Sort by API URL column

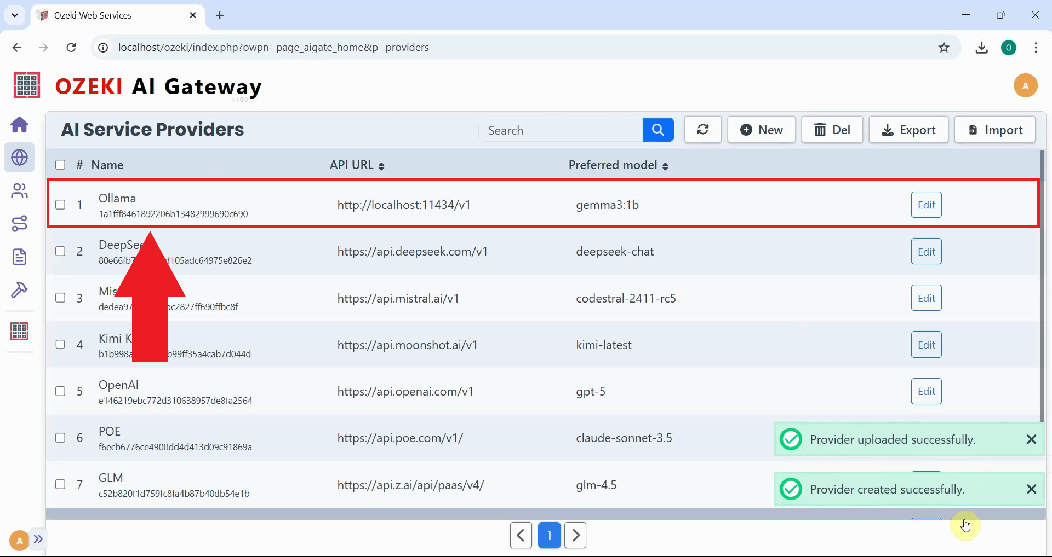357,165
